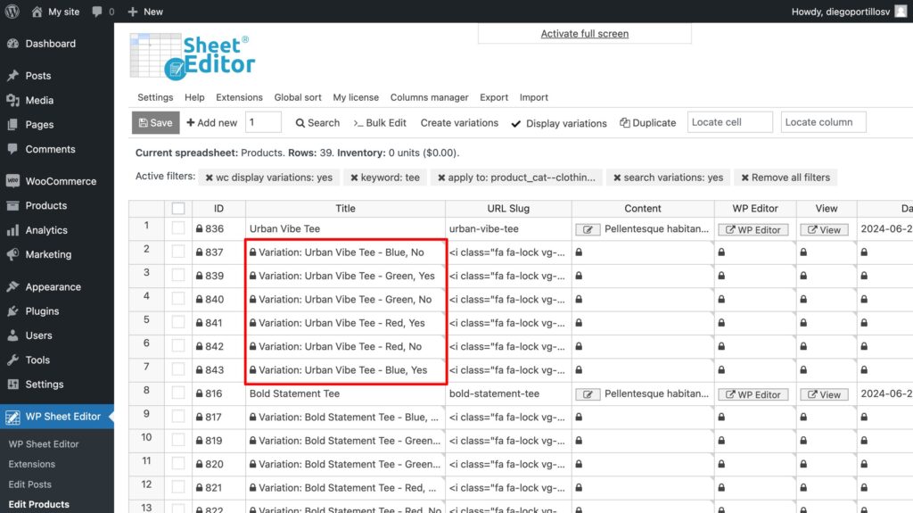Focus the number of rows input field
This screenshot has height=513, width=913.
263,122
